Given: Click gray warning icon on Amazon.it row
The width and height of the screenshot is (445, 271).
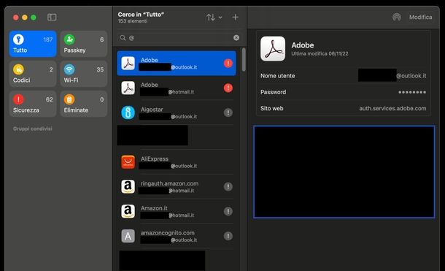Looking at the screenshot, I should point(228,211).
